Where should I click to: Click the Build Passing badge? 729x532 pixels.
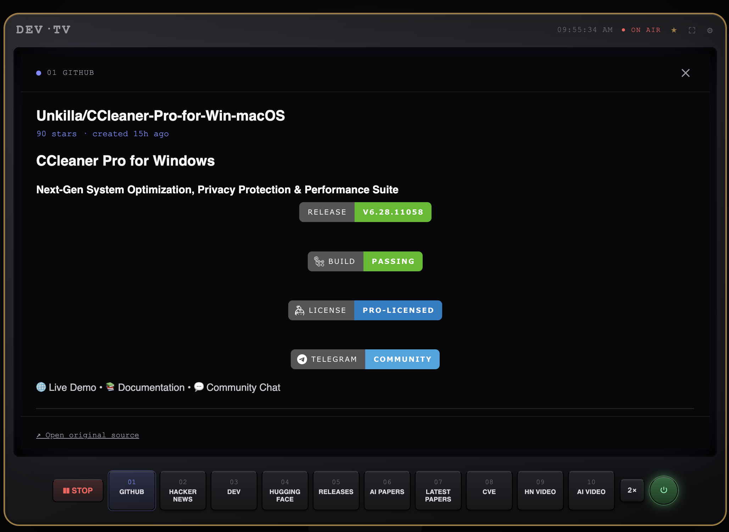tap(365, 261)
